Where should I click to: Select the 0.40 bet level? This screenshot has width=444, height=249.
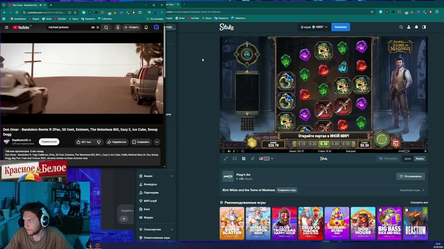pos(335,144)
